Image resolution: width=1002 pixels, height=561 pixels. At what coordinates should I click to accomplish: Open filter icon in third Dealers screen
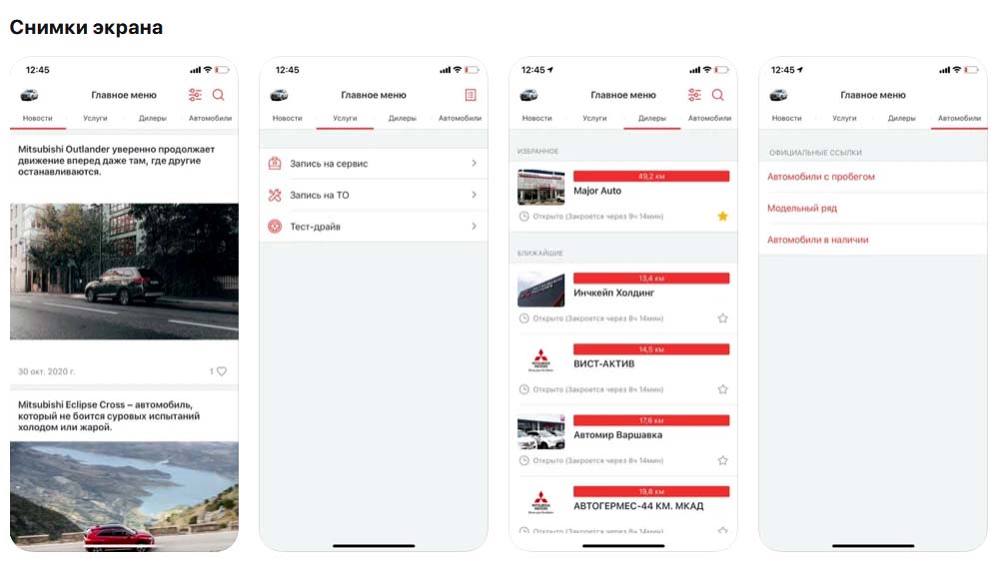[694, 95]
